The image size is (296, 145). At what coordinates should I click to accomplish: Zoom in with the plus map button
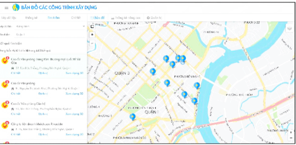pyautogui.click(x=291, y=132)
